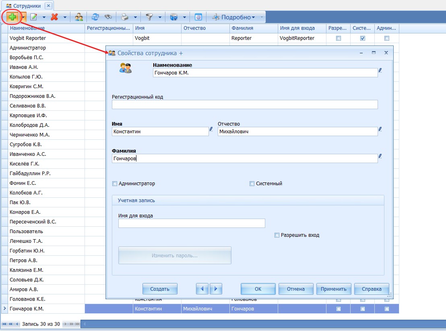Uncheck the Систе... box for Vogbit Reporter

363,38
